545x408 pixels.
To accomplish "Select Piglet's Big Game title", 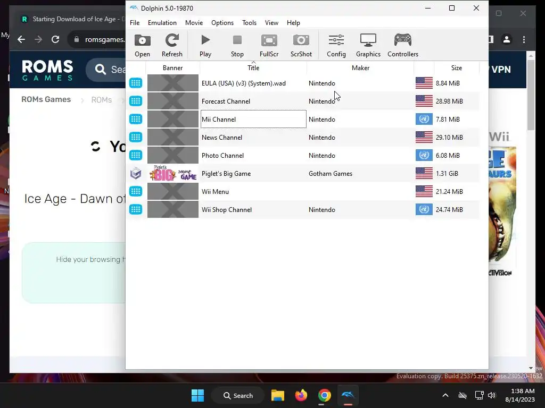I will tap(226, 174).
